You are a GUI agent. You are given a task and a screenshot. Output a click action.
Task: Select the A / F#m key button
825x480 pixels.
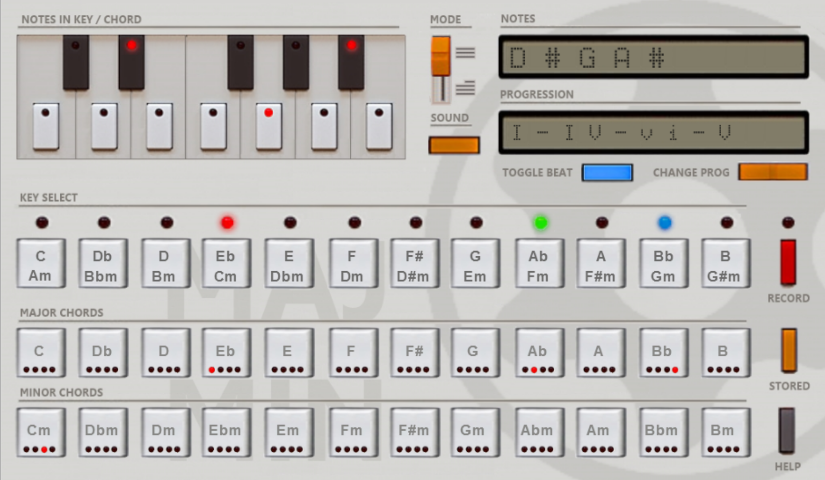pyautogui.click(x=601, y=264)
